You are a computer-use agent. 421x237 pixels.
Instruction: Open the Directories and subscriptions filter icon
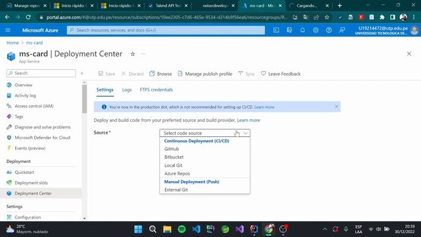289,30
